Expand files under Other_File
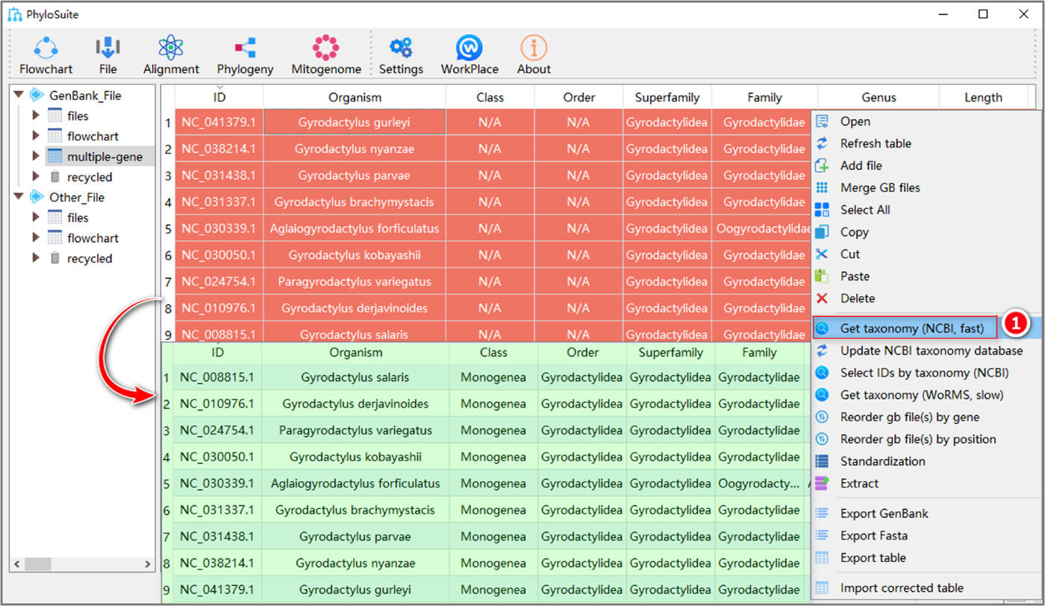Viewport: 1045px width, 606px height. tap(35, 218)
